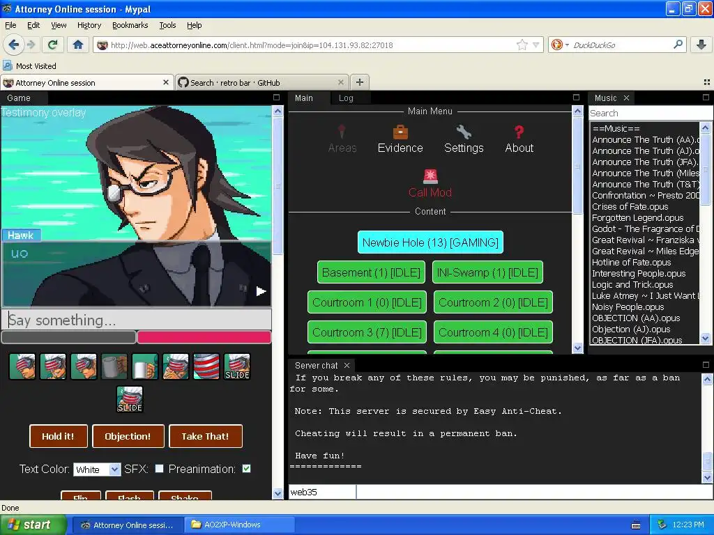Open the Downloads arrow icon
The height and width of the screenshot is (535, 714).
[x=701, y=45]
